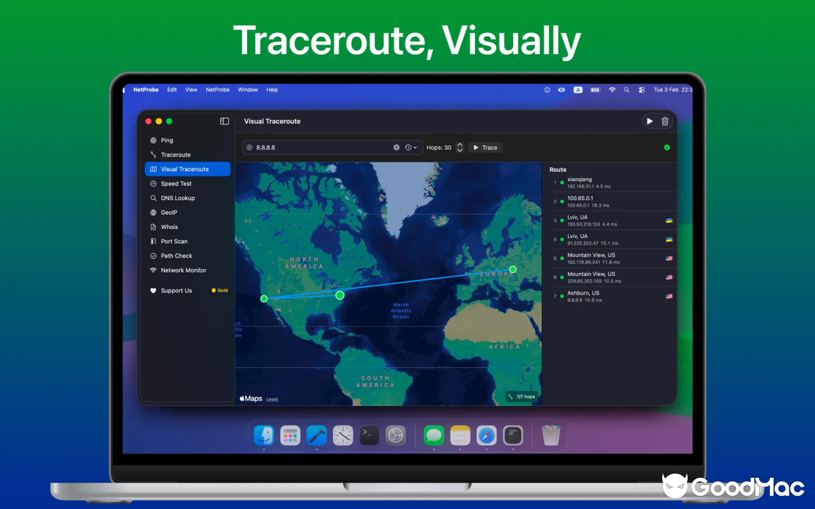Click the Apple Maps logo
815x509 pixels.
pyautogui.click(x=251, y=398)
